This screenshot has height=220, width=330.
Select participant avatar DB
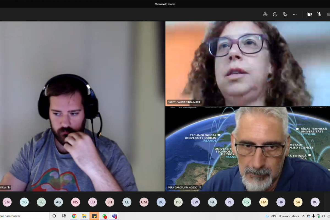pos(178,202)
